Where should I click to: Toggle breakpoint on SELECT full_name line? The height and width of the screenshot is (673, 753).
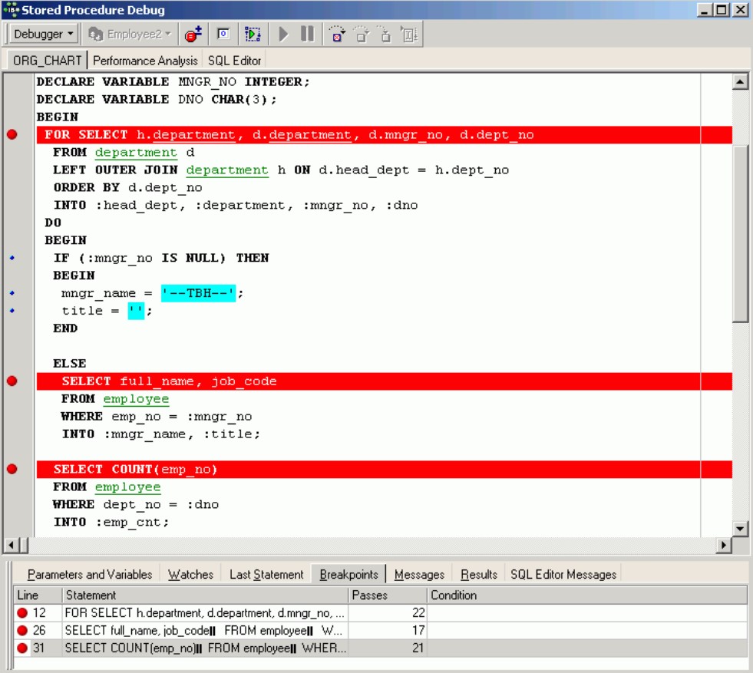point(12,381)
